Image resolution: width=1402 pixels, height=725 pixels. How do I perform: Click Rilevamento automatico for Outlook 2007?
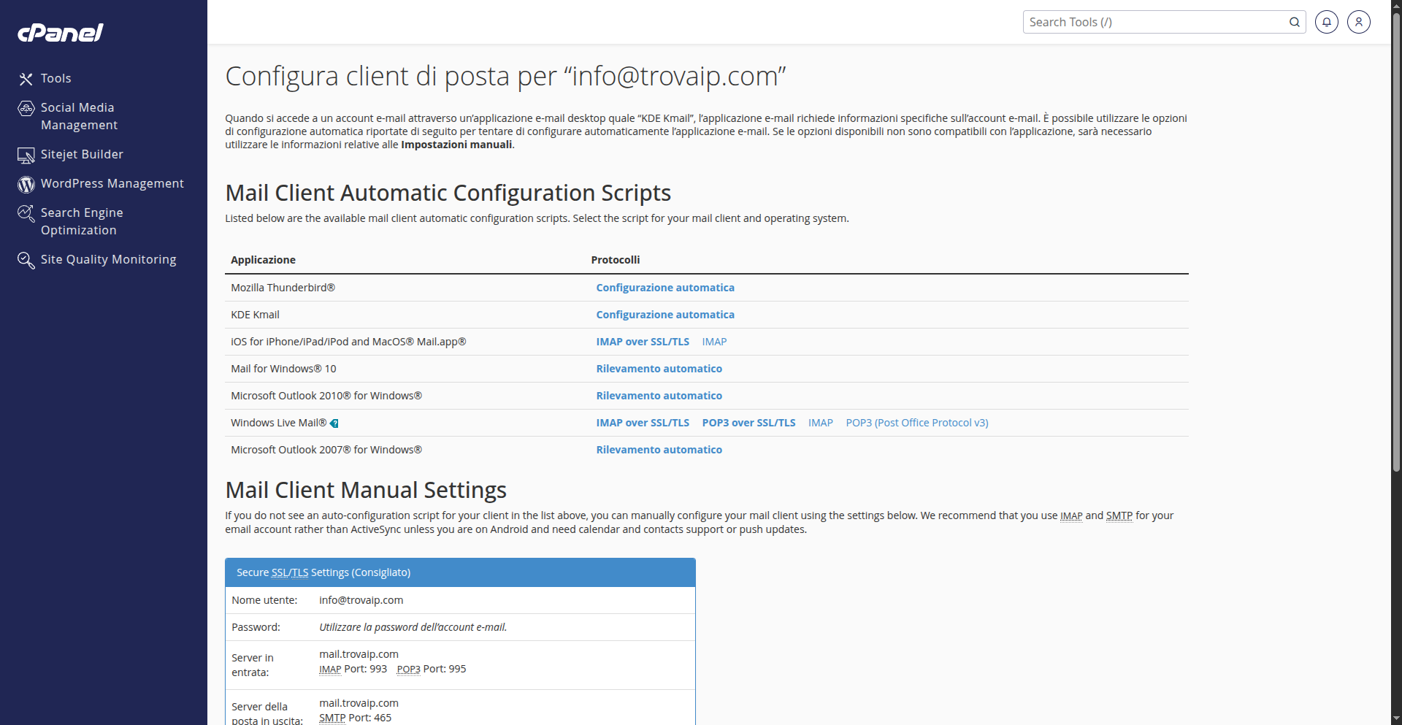pyautogui.click(x=659, y=450)
